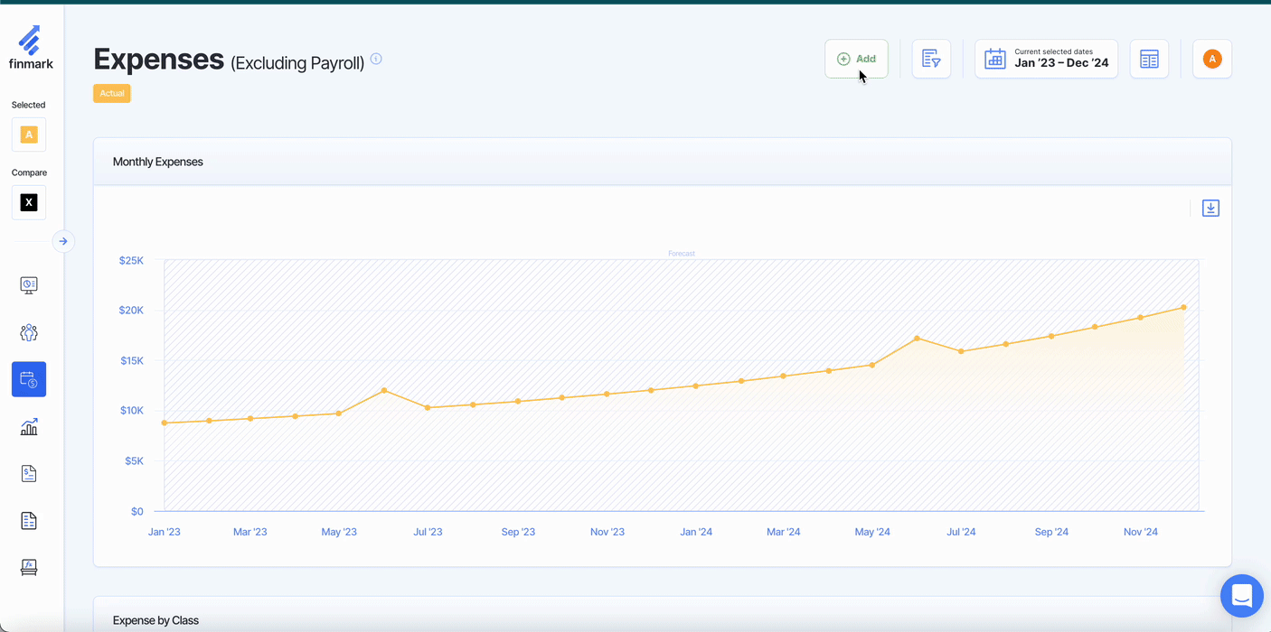Open the revenue growth chart icon in sidebar
1271x632 pixels.
coord(29,426)
